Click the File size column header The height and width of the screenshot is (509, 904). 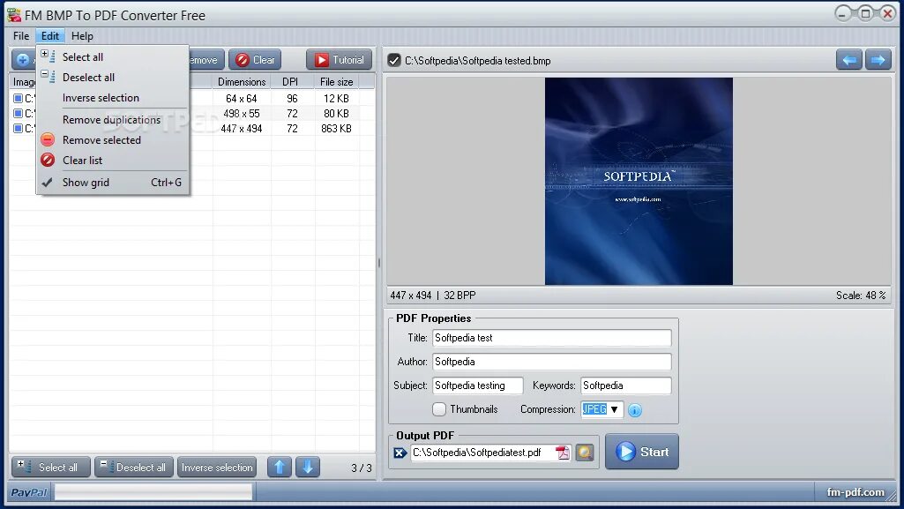point(336,82)
